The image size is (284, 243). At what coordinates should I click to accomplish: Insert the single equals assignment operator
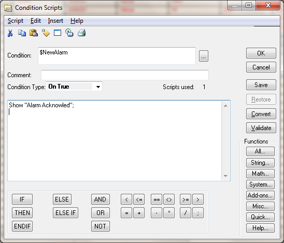(126, 213)
